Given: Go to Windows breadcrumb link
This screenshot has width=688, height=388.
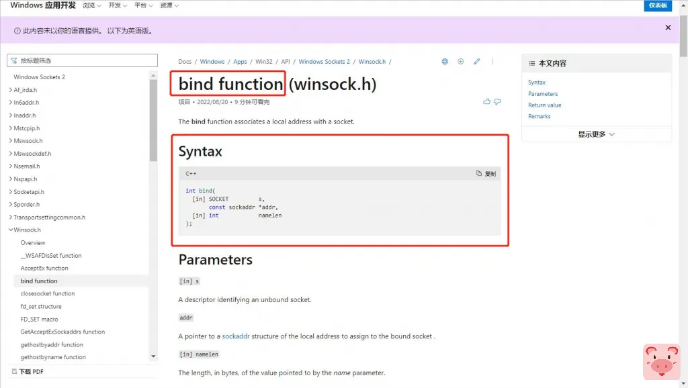Looking at the screenshot, I should tap(212, 62).
